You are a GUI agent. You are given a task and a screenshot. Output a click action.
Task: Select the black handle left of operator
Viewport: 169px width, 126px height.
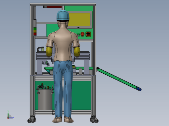click(40, 49)
